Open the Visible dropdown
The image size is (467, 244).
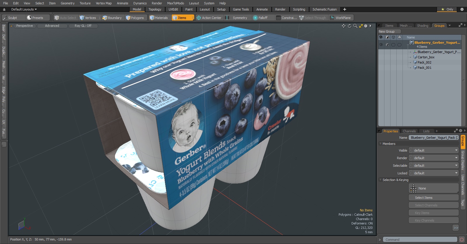[436, 150]
